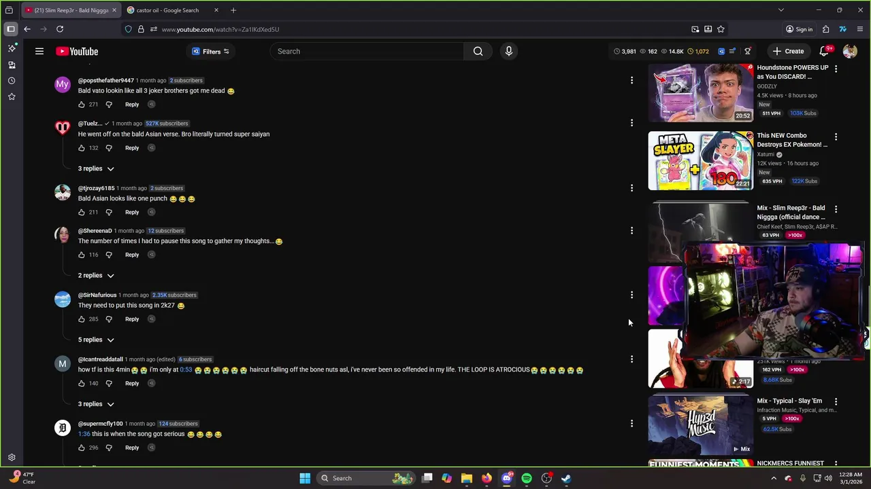The width and height of the screenshot is (871, 489).
Task: Click the Windows taskbar Search box
Action: point(365,478)
